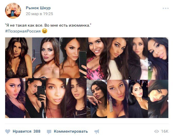Viewport: 174px width, 137px height.
Task: Open the top-left photo with lace top
Action: [19, 58]
